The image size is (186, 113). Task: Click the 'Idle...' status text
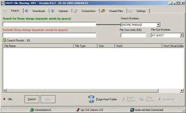tap(11, 99)
